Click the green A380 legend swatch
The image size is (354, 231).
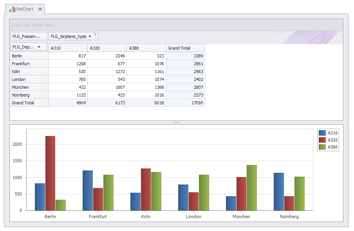pyautogui.click(x=322, y=147)
